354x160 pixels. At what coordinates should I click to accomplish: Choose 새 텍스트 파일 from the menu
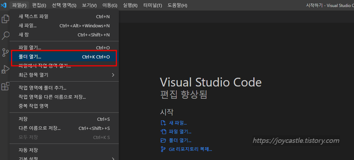[x=64, y=16]
